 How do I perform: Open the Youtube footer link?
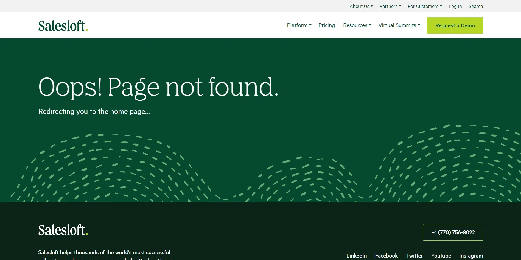pos(441,256)
